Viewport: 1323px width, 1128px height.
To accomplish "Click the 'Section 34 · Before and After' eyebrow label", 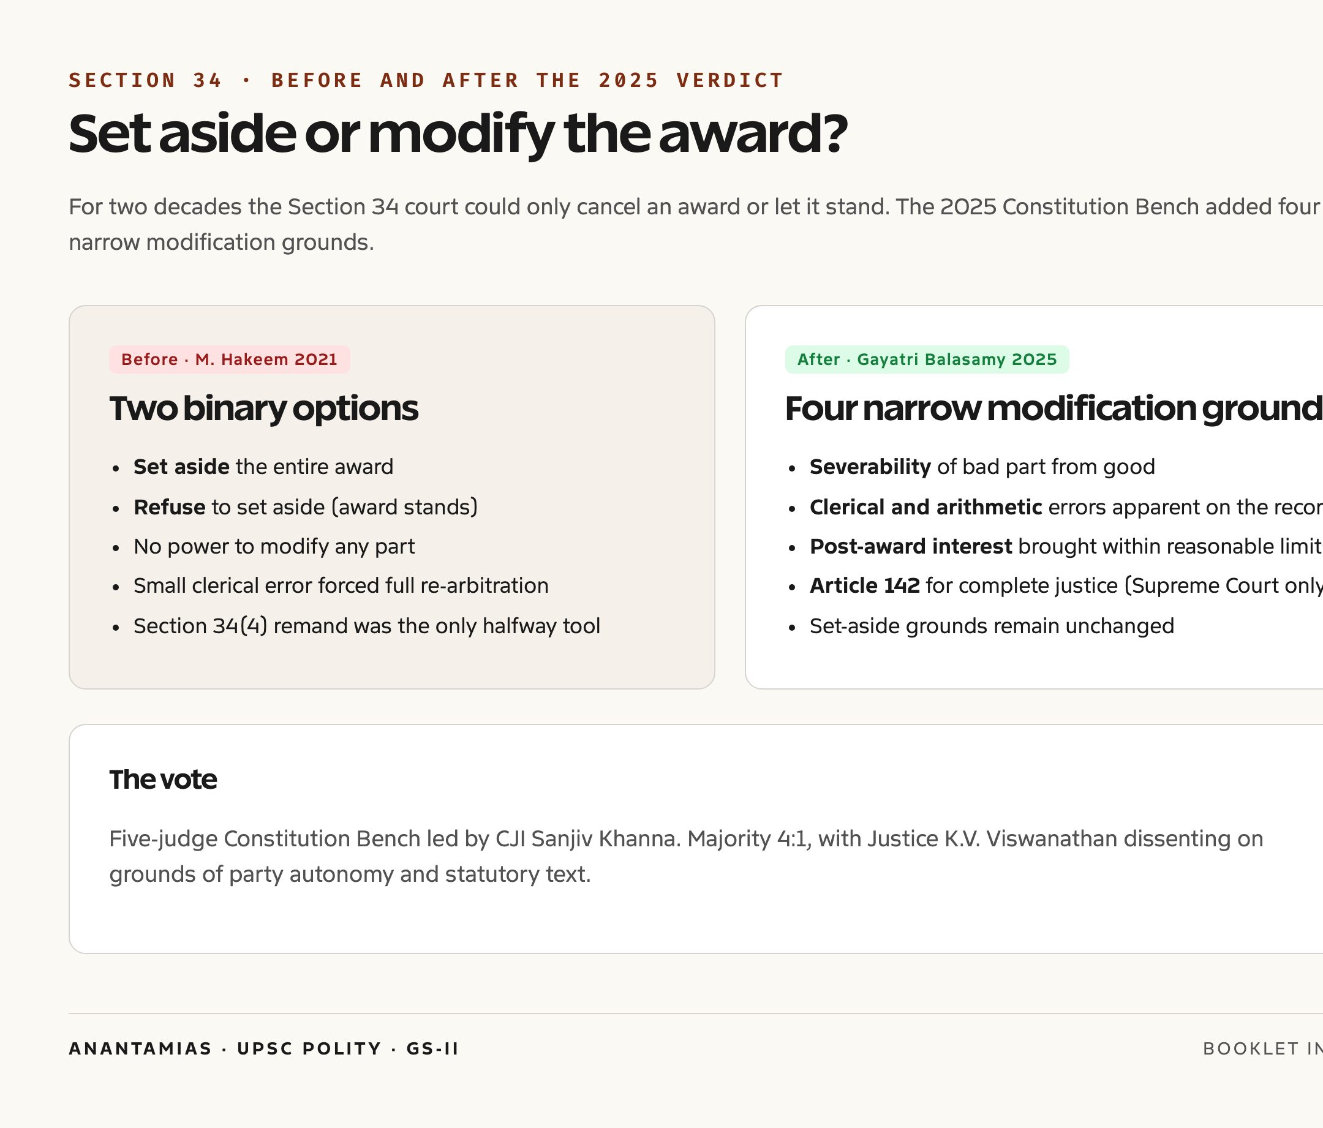I will [x=426, y=80].
